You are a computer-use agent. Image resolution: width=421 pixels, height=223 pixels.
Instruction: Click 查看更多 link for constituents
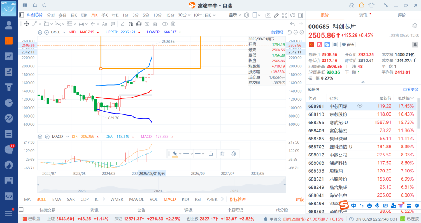pos(410,90)
